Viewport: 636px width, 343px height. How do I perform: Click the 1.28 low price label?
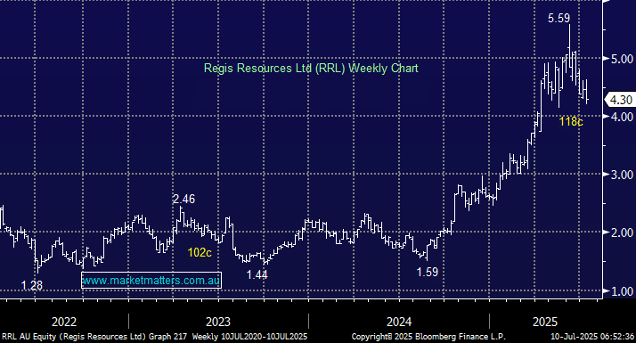(x=32, y=286)
